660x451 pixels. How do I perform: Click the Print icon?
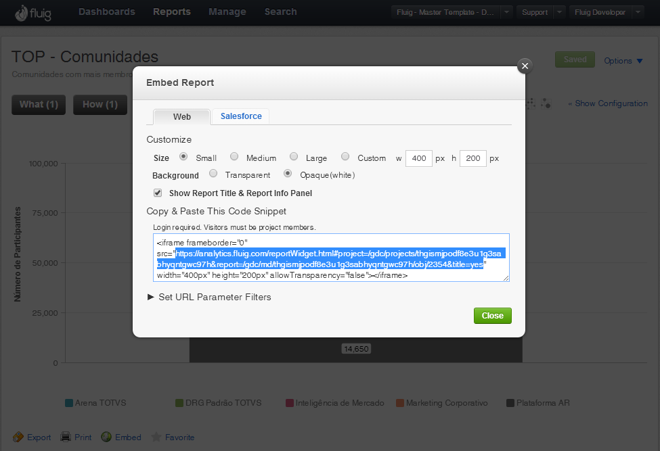point(65,437)
